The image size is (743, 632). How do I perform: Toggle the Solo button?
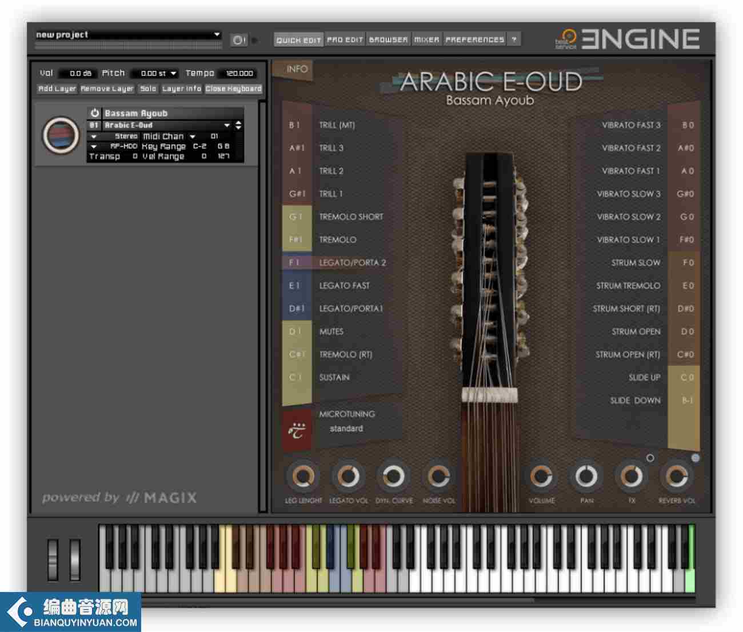coord(148,89)
